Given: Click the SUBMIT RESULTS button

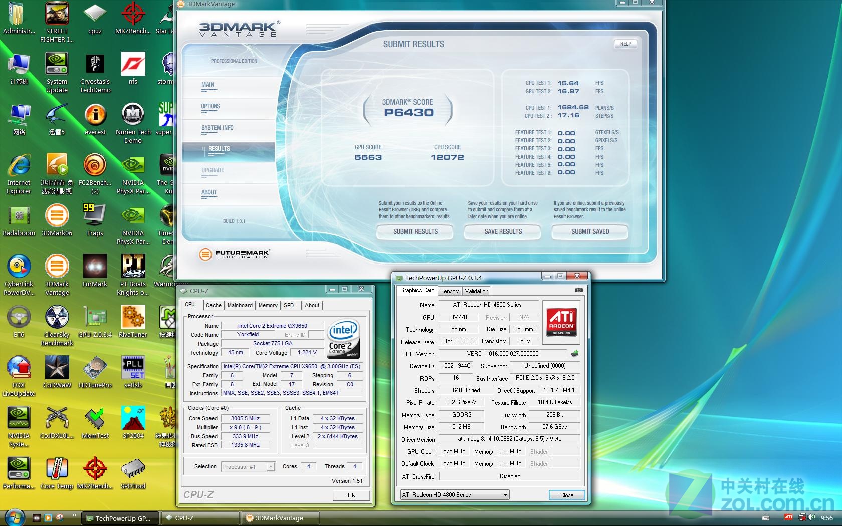Looking at the screenshot, I should (415, 232).
